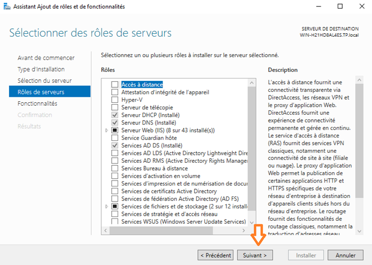This screenshot has width=372, height=265.
Task: Click roles list horizontal scroll-left arrow
Action: pyautogui.click(x=106, y=230)
